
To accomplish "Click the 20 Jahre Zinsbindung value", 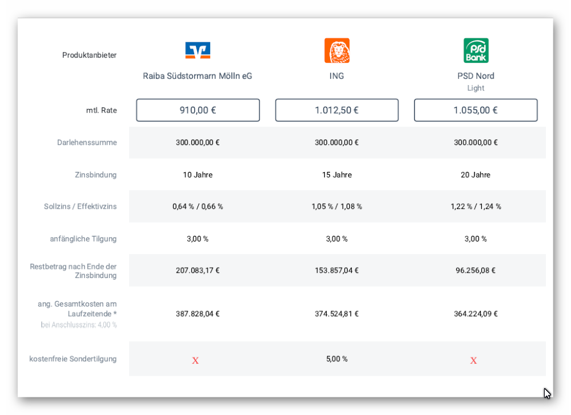I will point(476,175).
